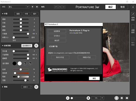Switch to horizontal split preview

point(122,98)
